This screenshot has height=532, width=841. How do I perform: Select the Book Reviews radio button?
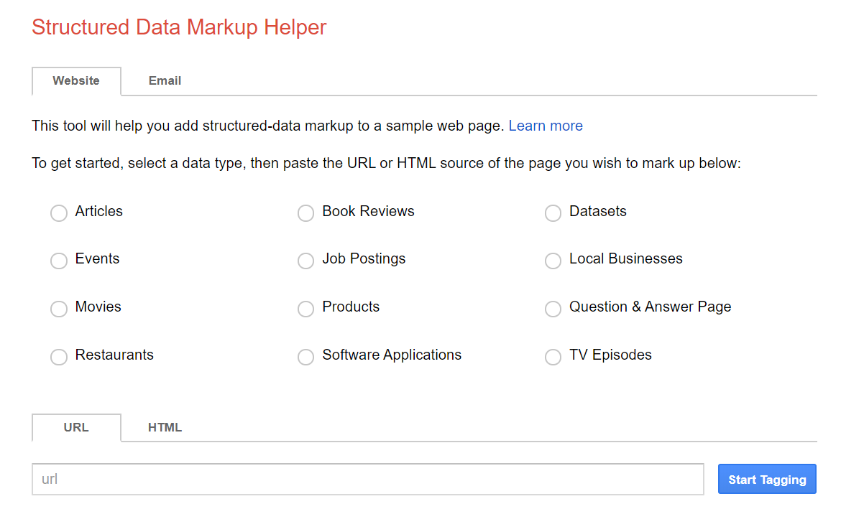pyautogui.click(x=306, y=213)
